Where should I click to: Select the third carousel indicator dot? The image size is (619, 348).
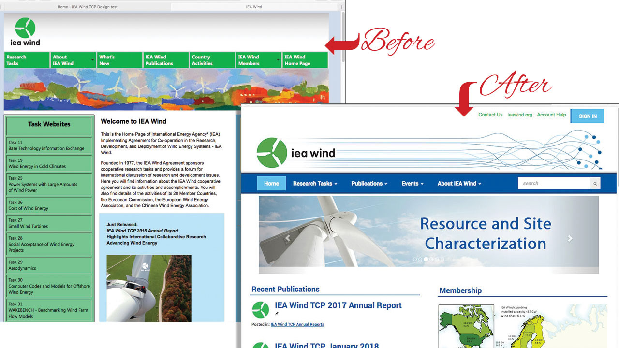tap(426, 260)
